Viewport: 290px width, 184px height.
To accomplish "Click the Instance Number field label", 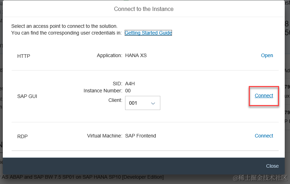I will (103, 91).
